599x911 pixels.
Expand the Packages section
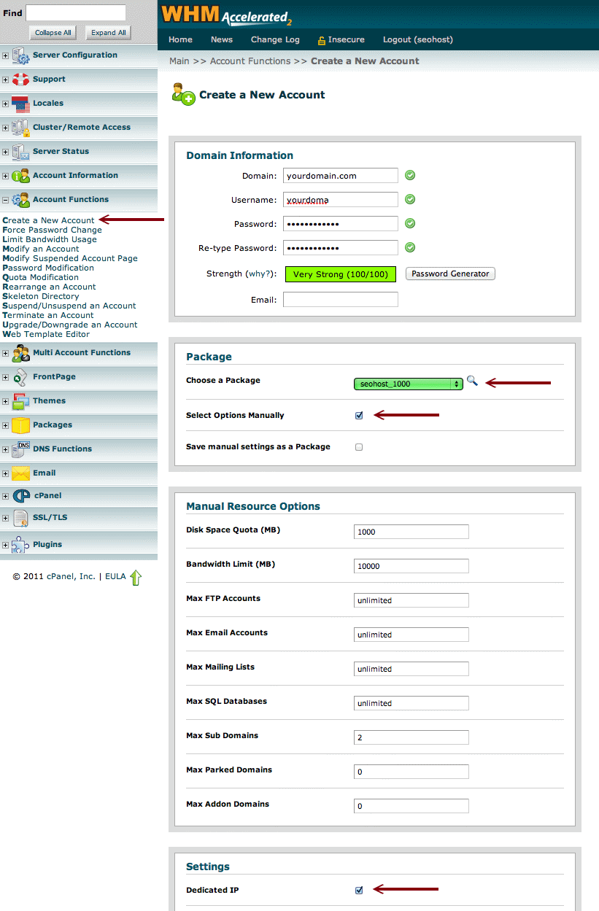(x=6, y=425)
